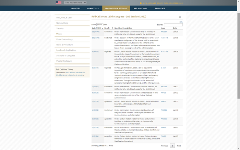This screenshot has width=240, height=150.
Task: Click the XML link
Action: pyautogui.click(x=181, y=22)
